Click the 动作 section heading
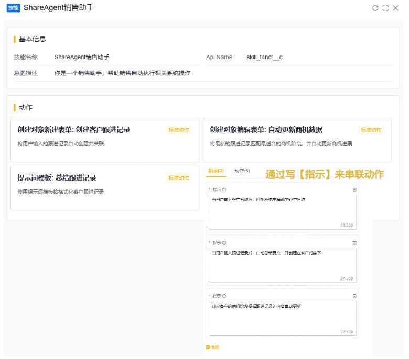Screen dimensions: 409x359 (26, 107)
